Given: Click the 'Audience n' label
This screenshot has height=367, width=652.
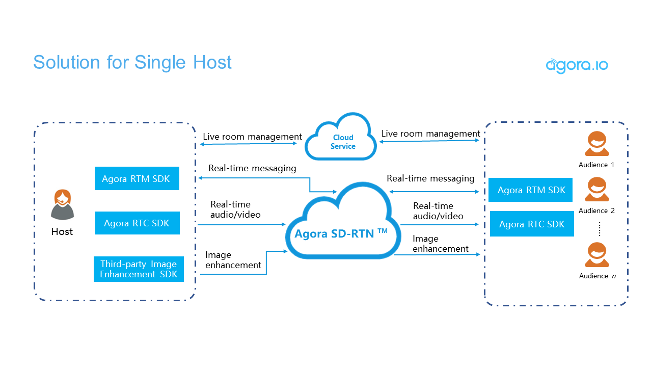Looking at the screenshot, I should coord(597,276).
